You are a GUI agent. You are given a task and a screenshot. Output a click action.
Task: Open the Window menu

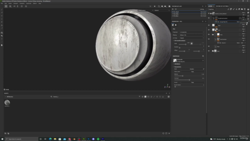pos(16,4)
